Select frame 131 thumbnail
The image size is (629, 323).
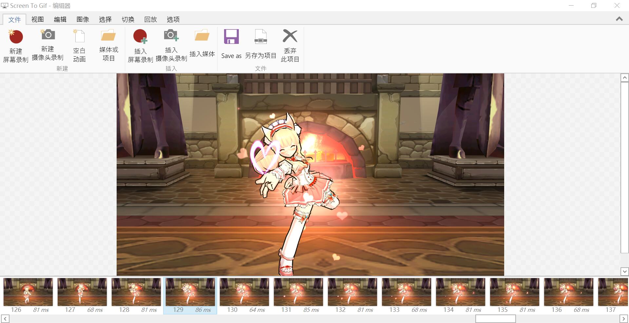[298, 292]
